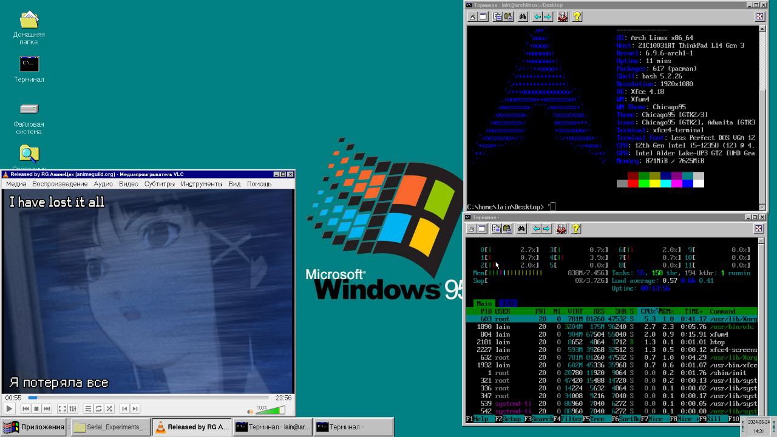777x437 pixels.
Task: Click right arrow in htop terminal toolbar
Action: [546, 229]
